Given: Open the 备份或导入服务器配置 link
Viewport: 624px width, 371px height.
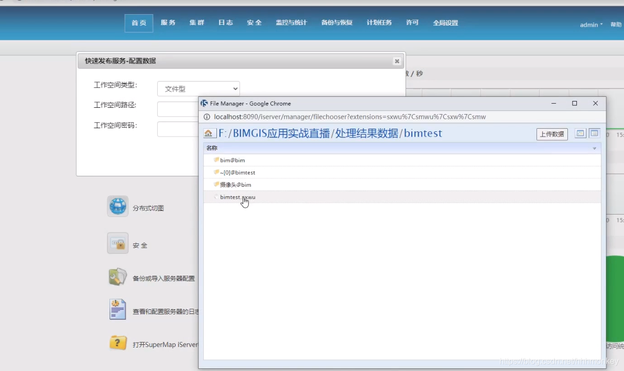Looking at the screenshot, I should pos(163,279).
